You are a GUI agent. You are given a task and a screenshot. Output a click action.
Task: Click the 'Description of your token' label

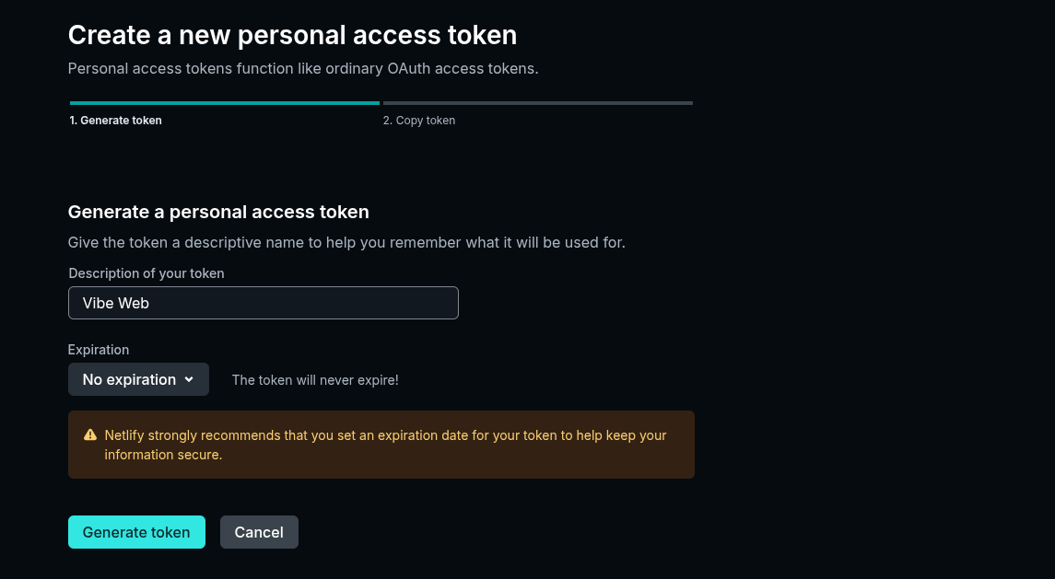147,273
